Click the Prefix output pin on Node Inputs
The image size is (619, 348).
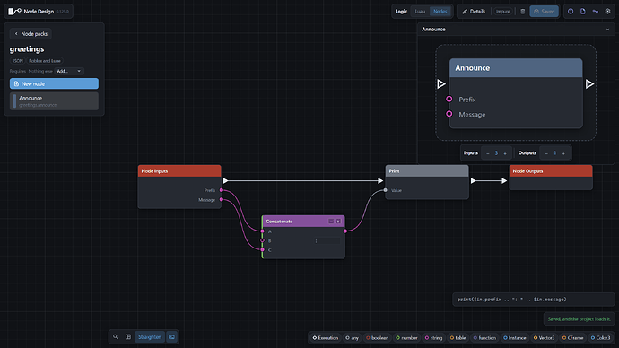click(x=222, y=190)
